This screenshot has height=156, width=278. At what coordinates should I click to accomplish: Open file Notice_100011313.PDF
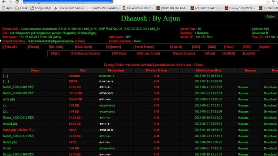point(18,136)
